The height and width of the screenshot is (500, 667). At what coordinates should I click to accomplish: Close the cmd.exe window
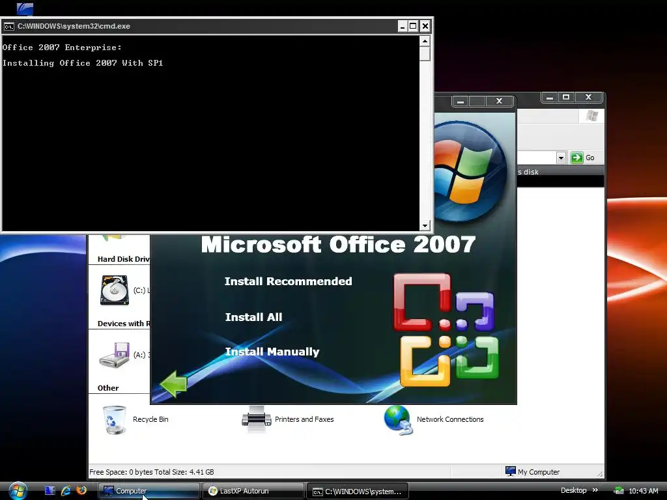click(425, 26)
